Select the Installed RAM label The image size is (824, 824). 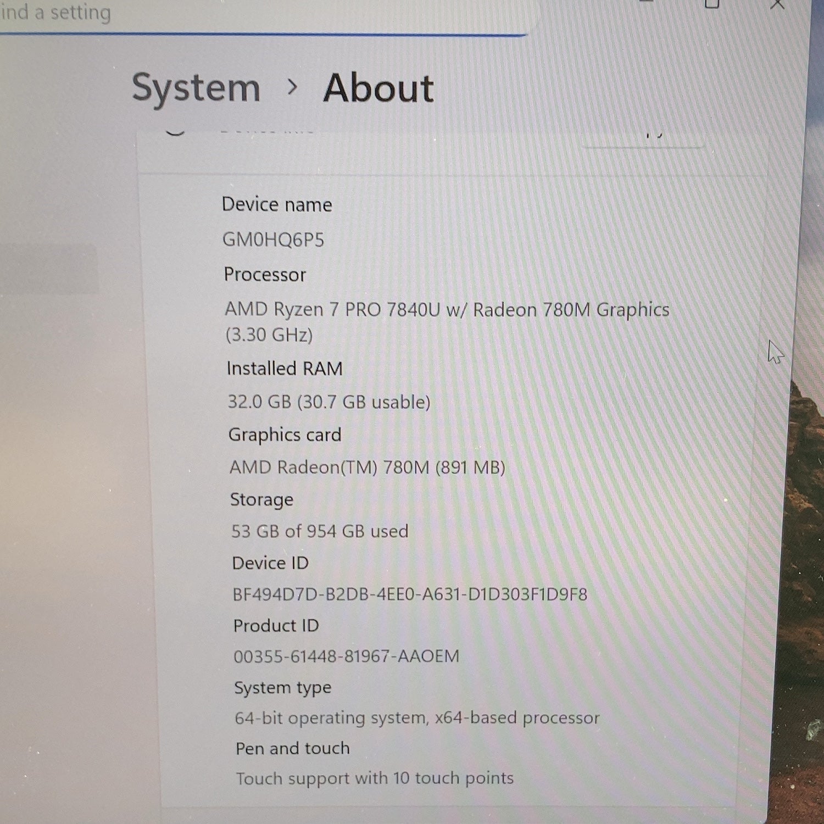click(x=285, y=368)
